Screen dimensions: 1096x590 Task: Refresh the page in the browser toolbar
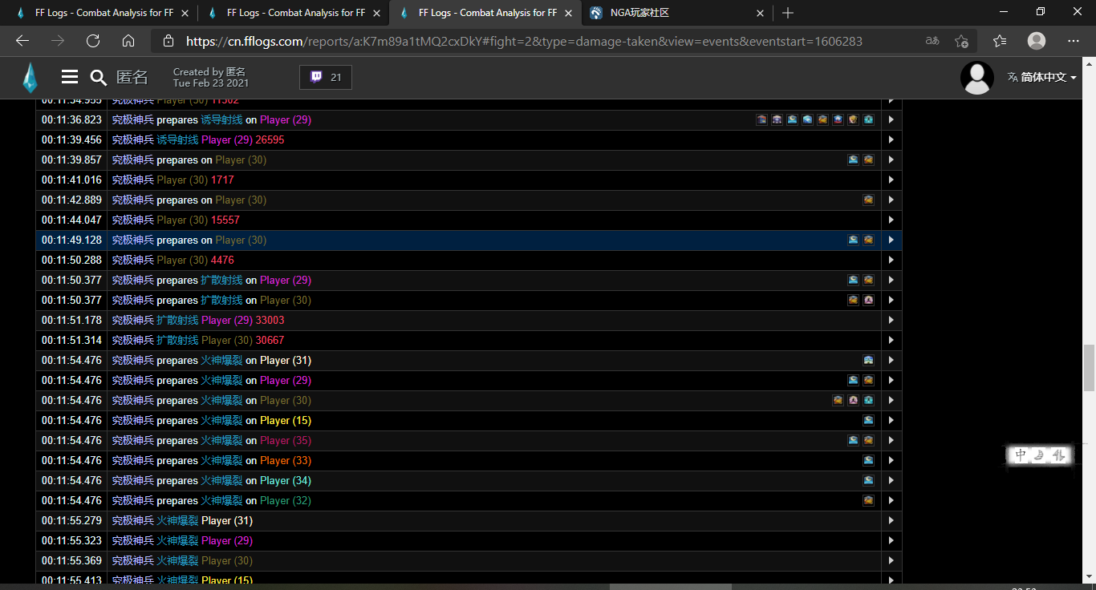tap(93, 41)
